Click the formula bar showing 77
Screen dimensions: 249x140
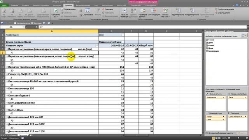coord(143,27)
